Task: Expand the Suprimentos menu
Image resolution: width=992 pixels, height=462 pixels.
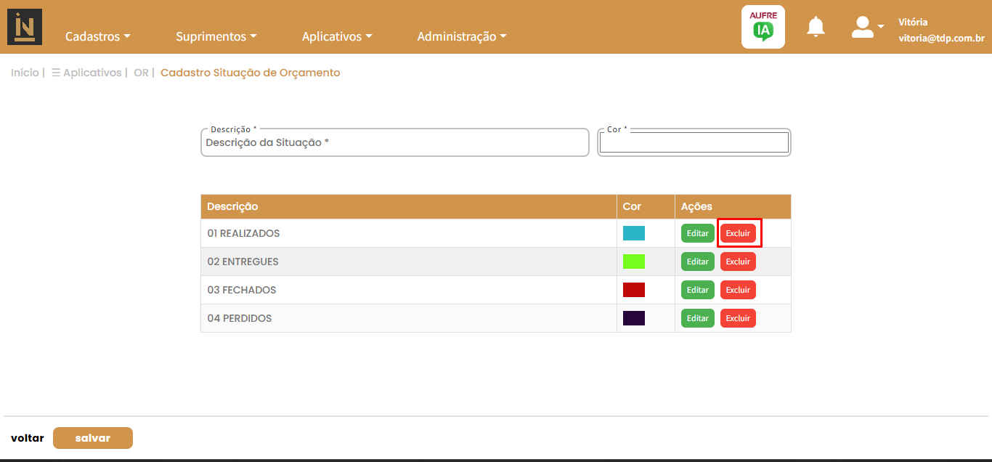Action: 216,36
